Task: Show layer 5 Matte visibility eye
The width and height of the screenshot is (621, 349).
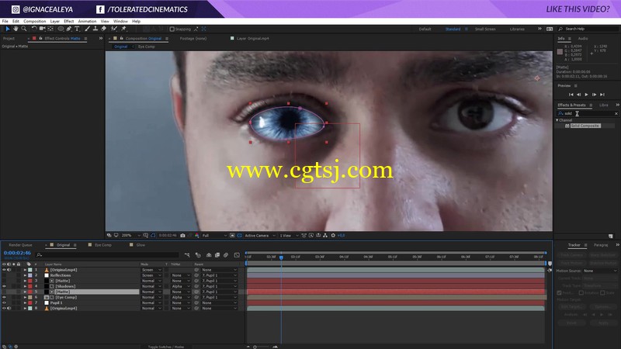Action: (4, 292)
